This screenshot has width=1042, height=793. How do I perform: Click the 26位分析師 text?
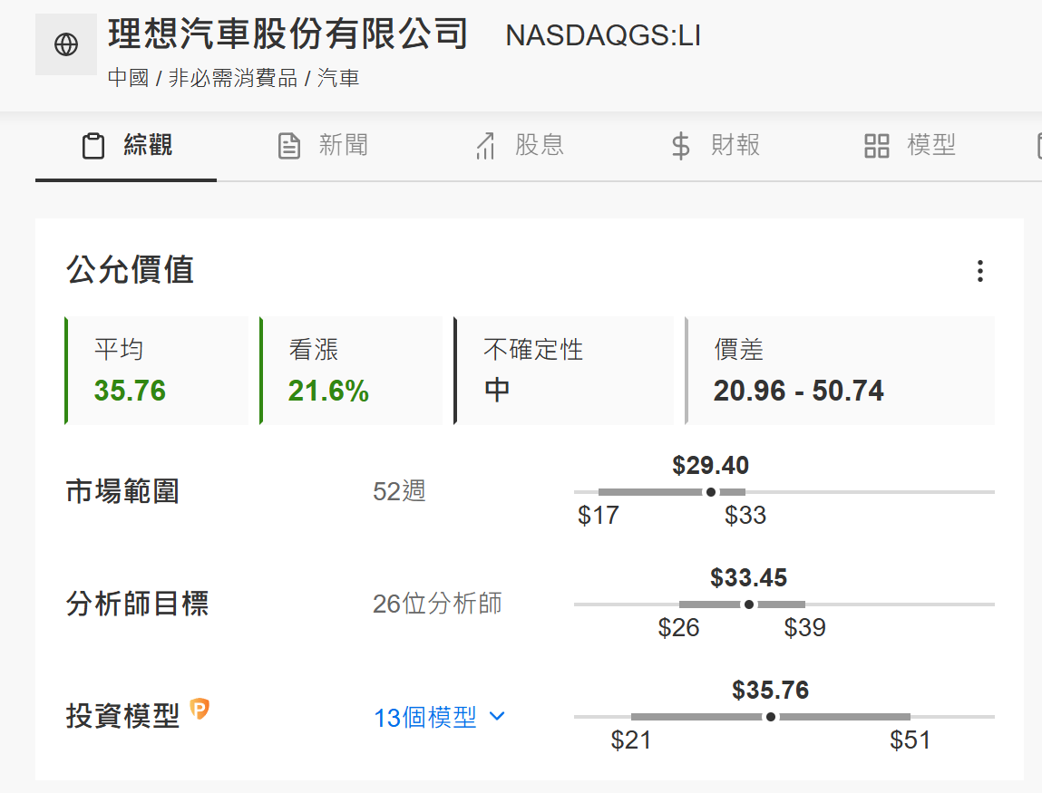tap(437, 604)
